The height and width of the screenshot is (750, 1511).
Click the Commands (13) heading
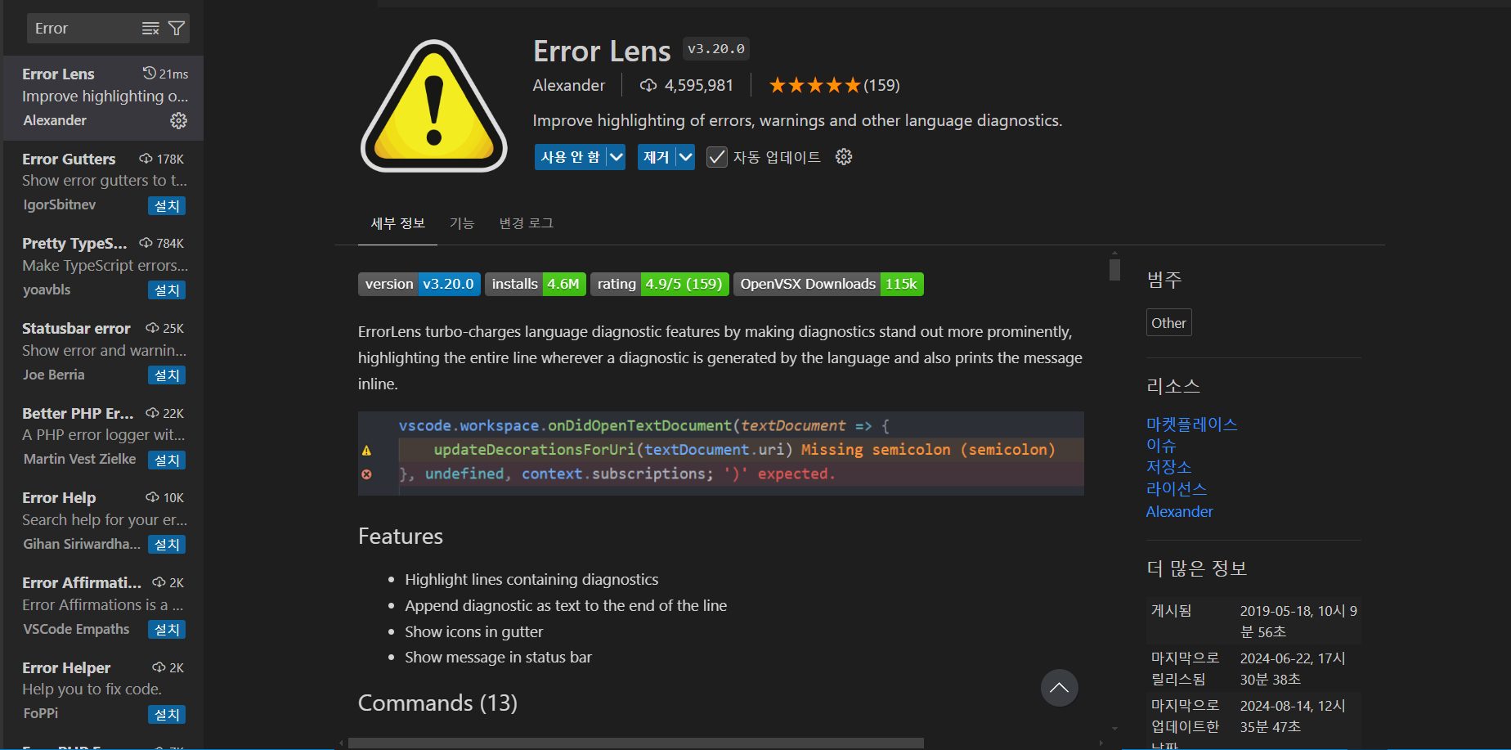(437, 703)
